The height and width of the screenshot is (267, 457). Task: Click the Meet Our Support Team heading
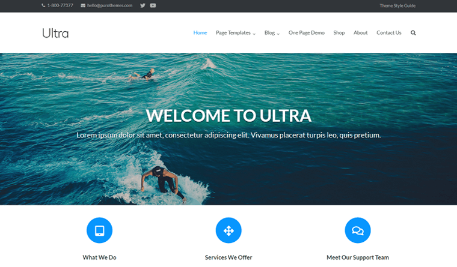tap(358, 257)
